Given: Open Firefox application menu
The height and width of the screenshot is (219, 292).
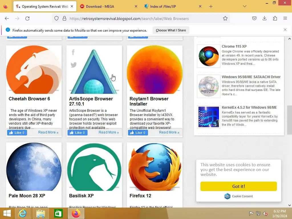Looking at the screenshot, I should (x=285, y=18).
